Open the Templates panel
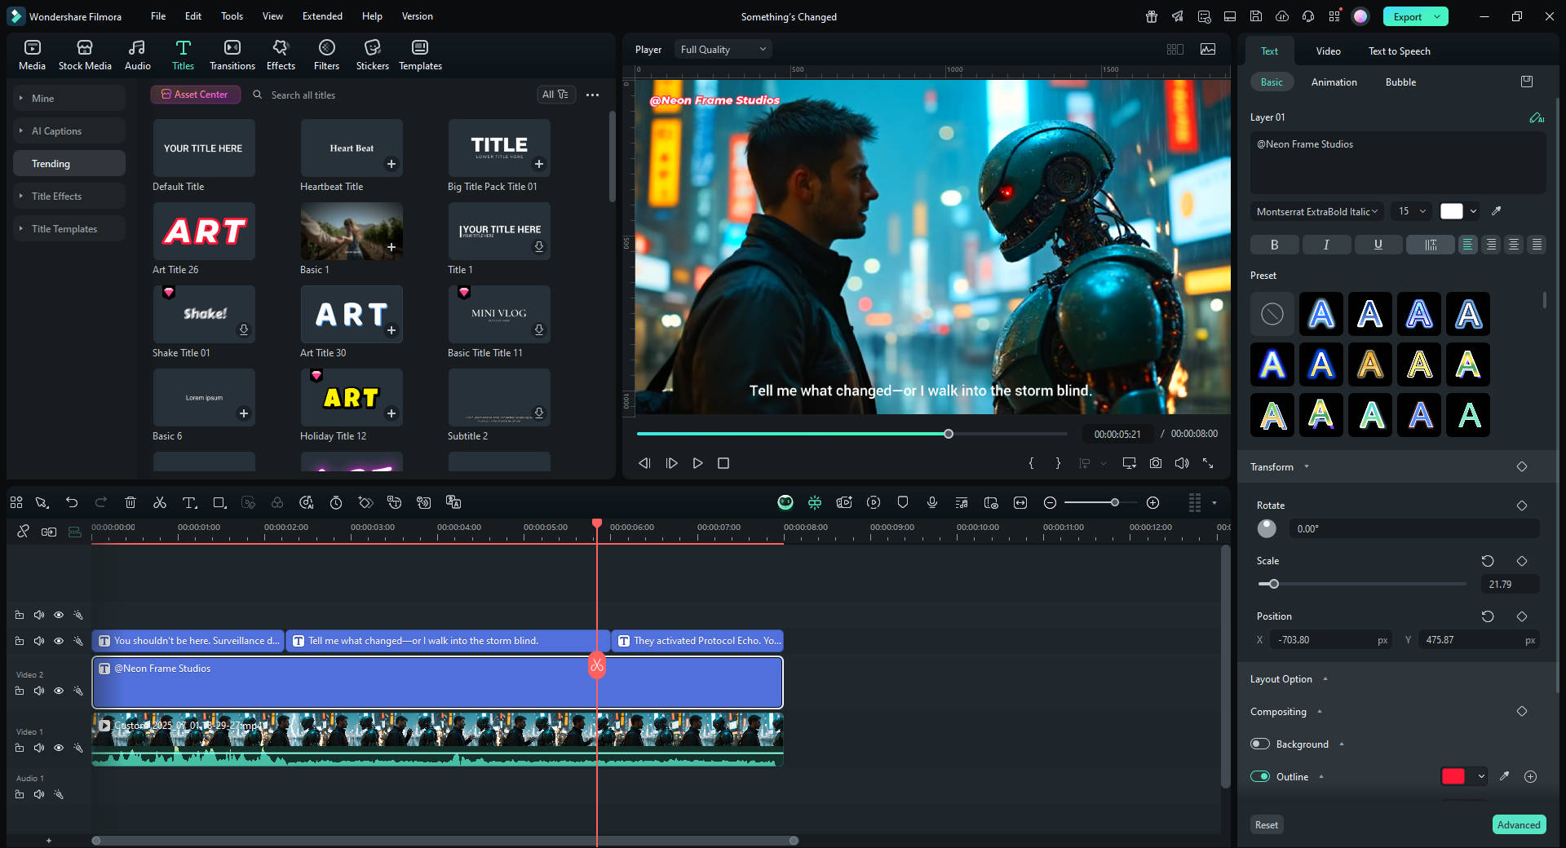Screen dimensions: 1566x848 pyautogui.click(x=420, y=55)
